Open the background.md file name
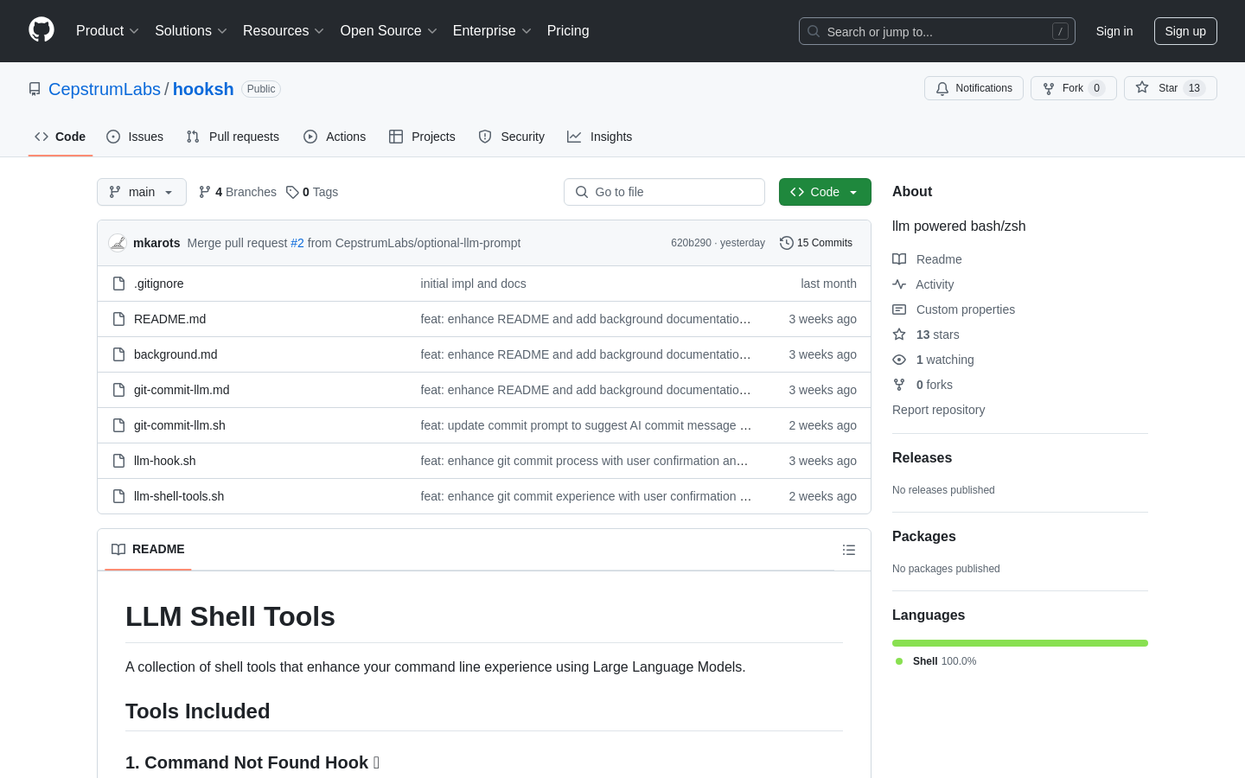The height and width of the screenshot is (778, 1245). [176, 354]
